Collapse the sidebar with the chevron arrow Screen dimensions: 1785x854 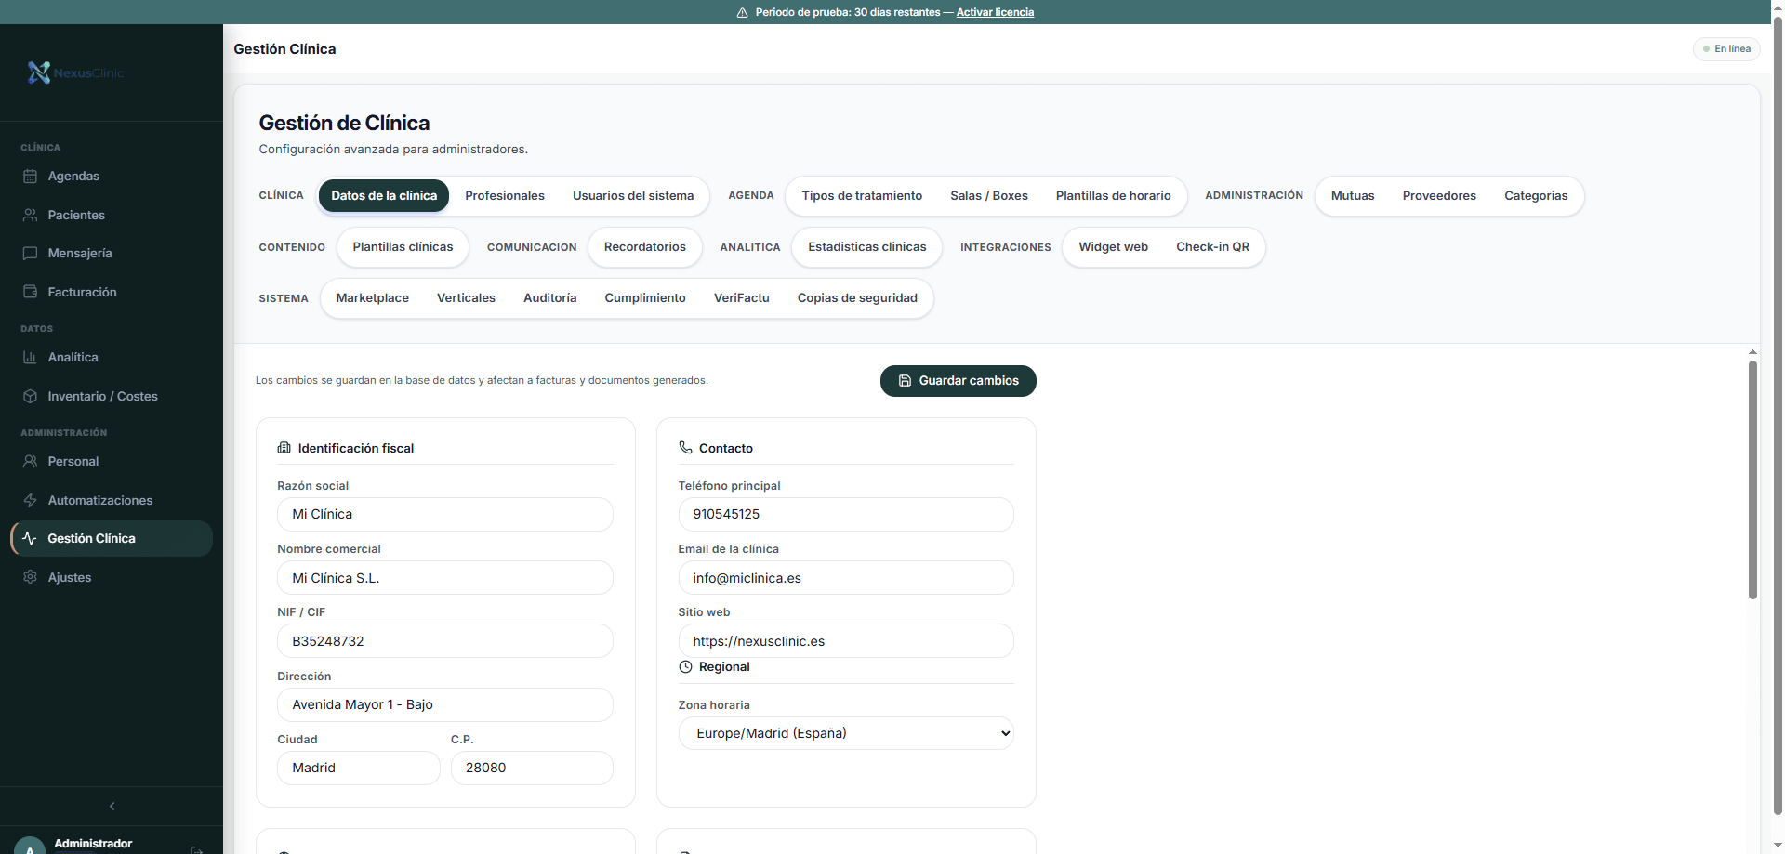(x=112, y=806)
